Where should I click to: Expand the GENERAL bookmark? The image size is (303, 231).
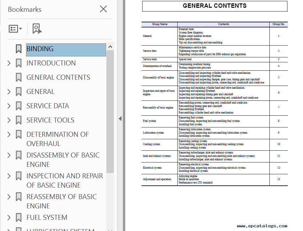point(9,92)
